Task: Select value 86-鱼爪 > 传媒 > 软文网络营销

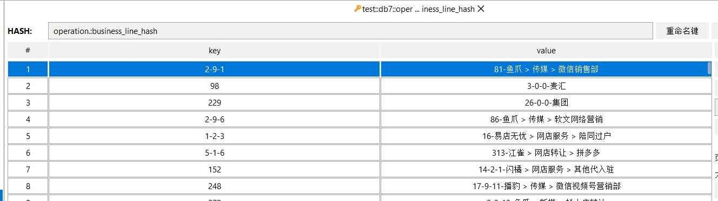Action: tap(546, 119)
